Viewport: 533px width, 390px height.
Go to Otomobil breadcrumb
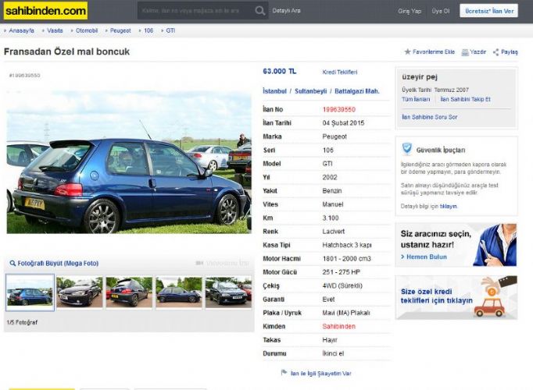[x=87, y=30]
